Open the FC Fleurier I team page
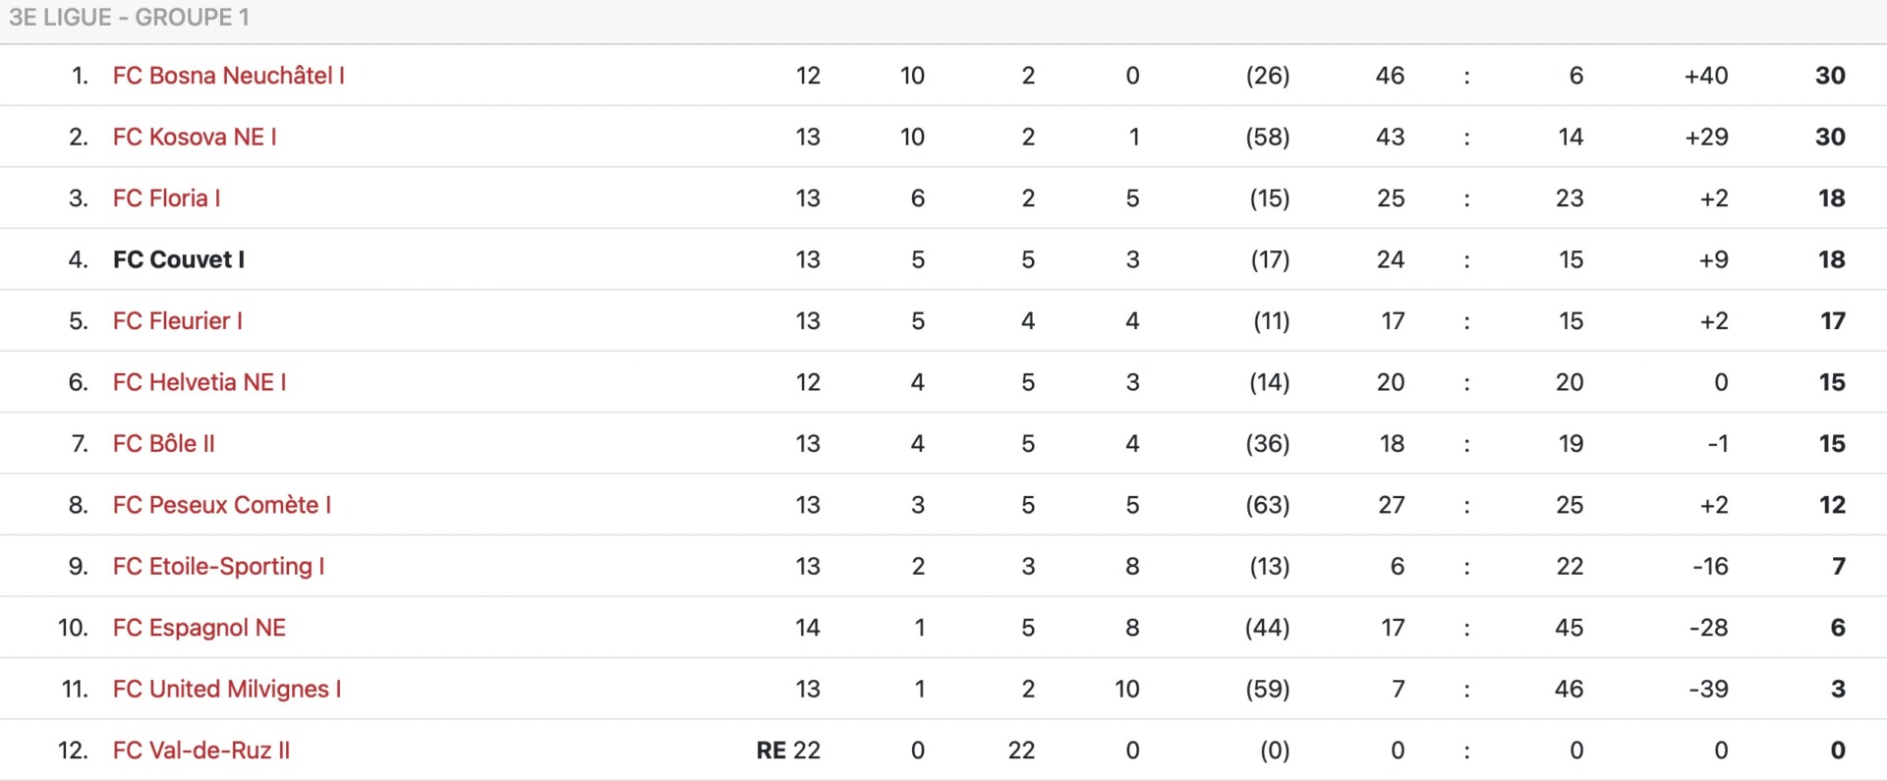The width and height of the screenshot is (1887, 781). 177,321
